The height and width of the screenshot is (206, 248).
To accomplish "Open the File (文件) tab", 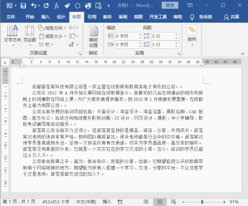I will tap(11, 17).
